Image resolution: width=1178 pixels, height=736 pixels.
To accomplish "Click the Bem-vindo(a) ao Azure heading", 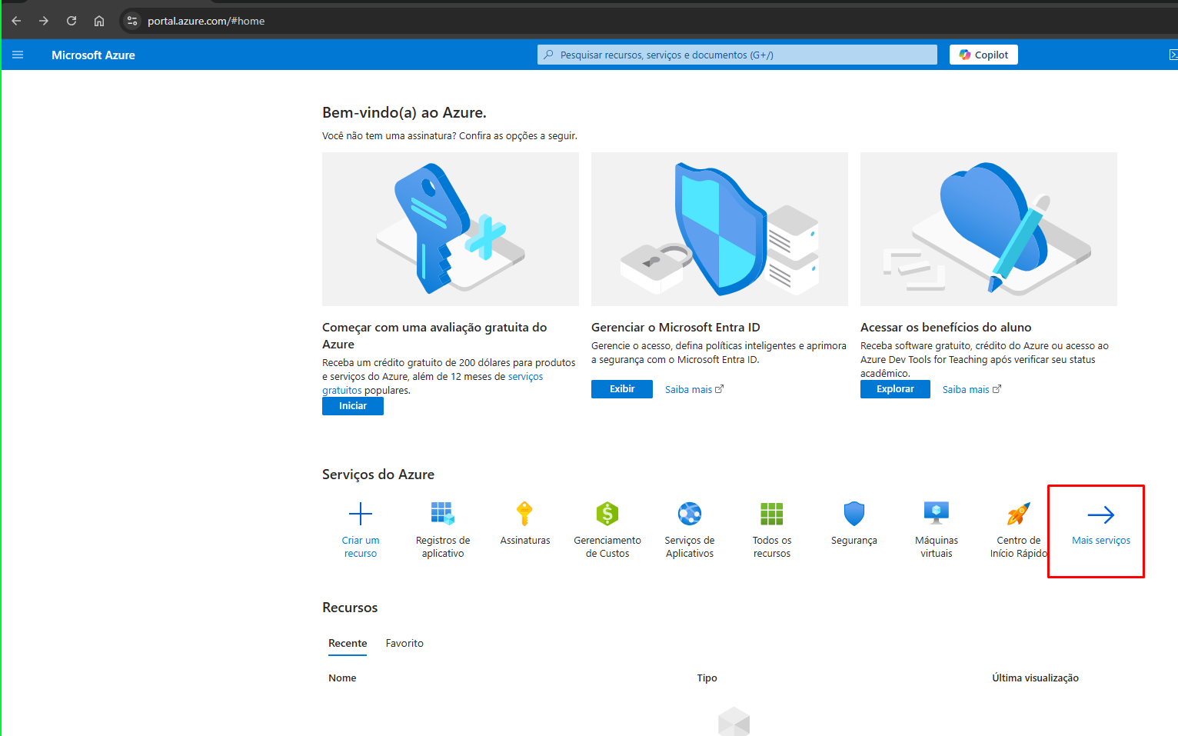I will 404,112.
